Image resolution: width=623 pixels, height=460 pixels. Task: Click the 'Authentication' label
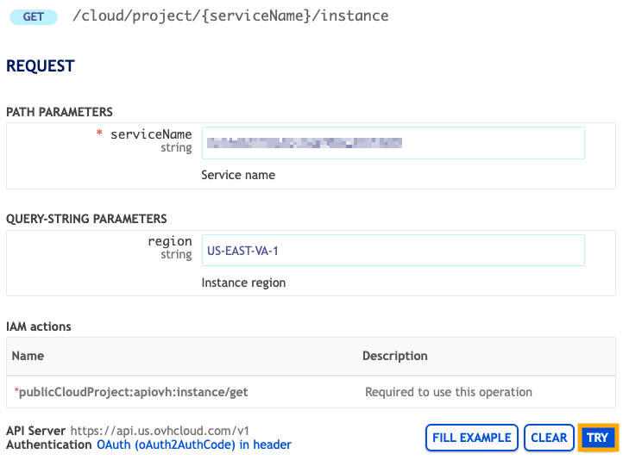(49, 444)
